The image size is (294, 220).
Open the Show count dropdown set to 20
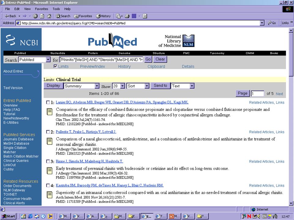(118, 86)
